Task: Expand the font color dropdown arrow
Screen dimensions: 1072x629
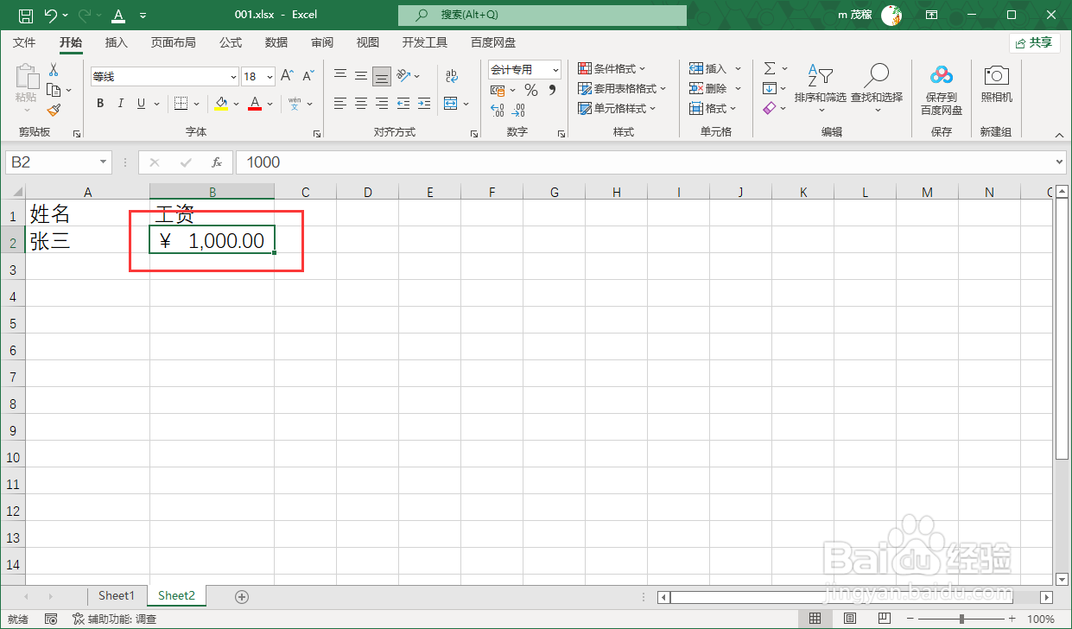Action: pyautogui.click(x=269, y=103)
